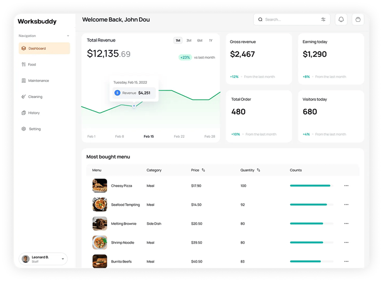This screenshot has width=383, height=282.
Task: Open the wallet icon button
Action: (358, 19)
